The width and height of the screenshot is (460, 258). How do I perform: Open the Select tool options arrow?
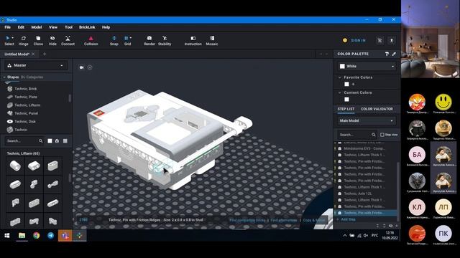coord(13,38)
